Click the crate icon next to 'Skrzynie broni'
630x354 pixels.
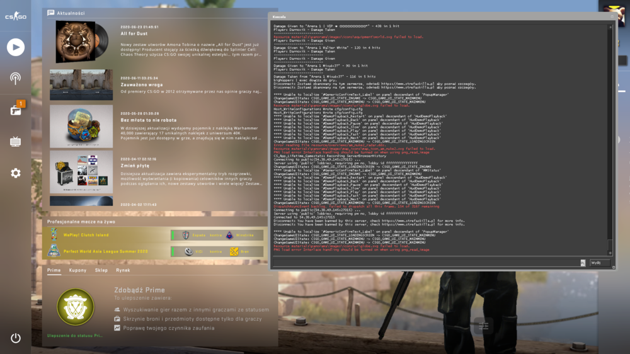117,319
